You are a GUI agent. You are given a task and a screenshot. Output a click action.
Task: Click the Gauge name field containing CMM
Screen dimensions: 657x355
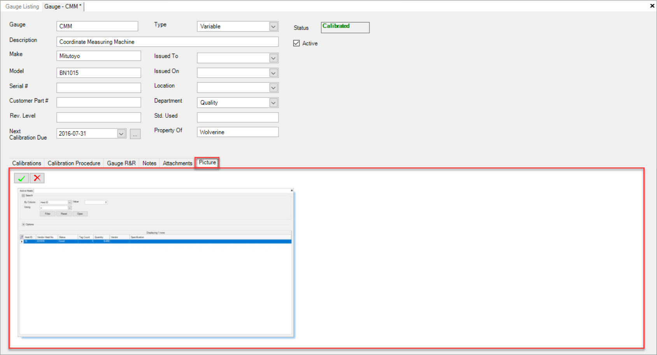[x=97, y=26]
